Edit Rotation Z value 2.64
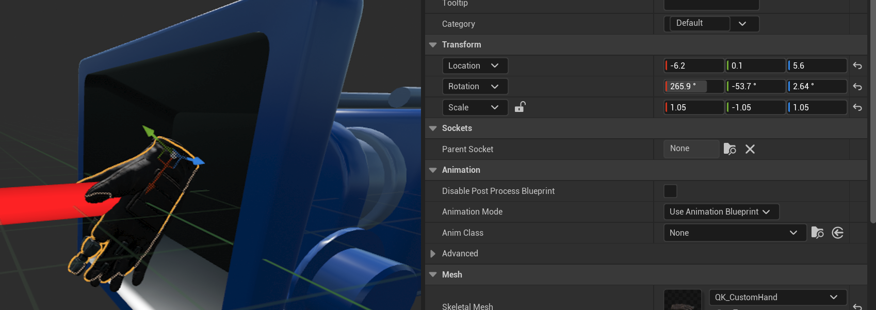 click(817, 86)
